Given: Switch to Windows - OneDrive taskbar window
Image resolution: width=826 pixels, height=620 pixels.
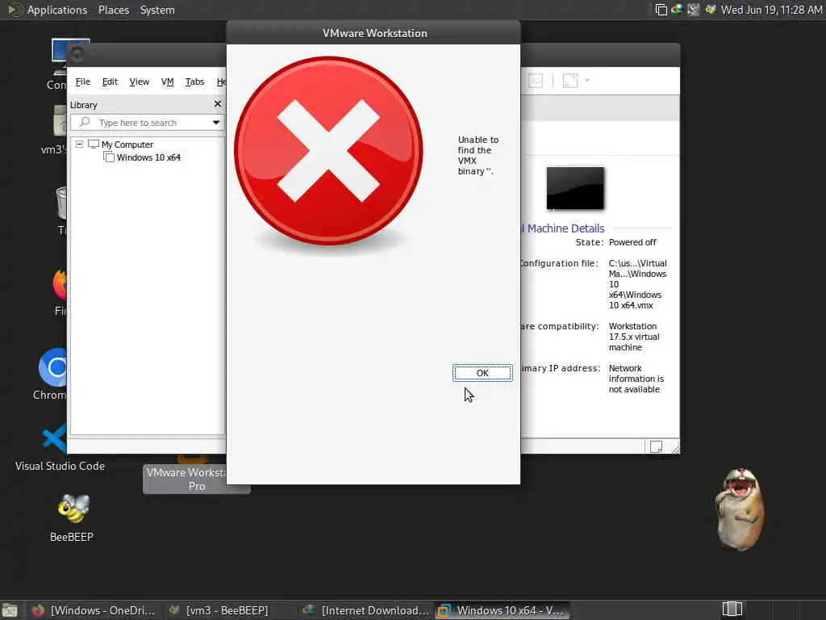Looking at the screenshot, I should (x=94, y=610).
